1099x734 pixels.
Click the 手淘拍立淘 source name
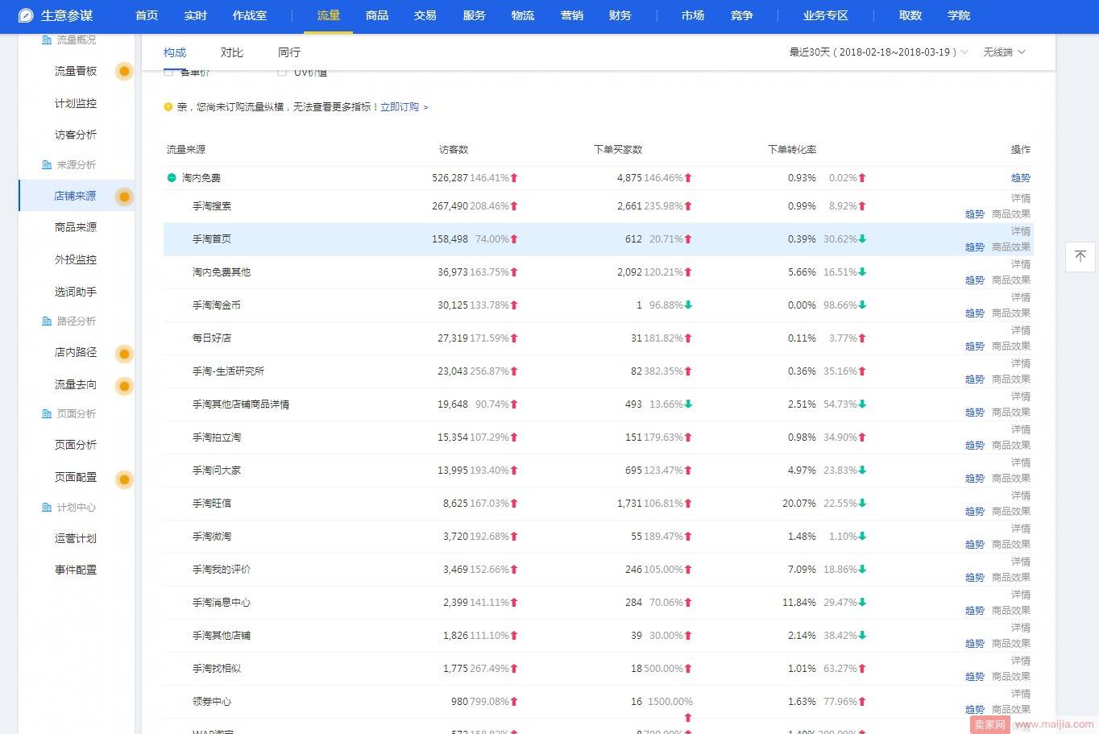(x=217, y=437)
